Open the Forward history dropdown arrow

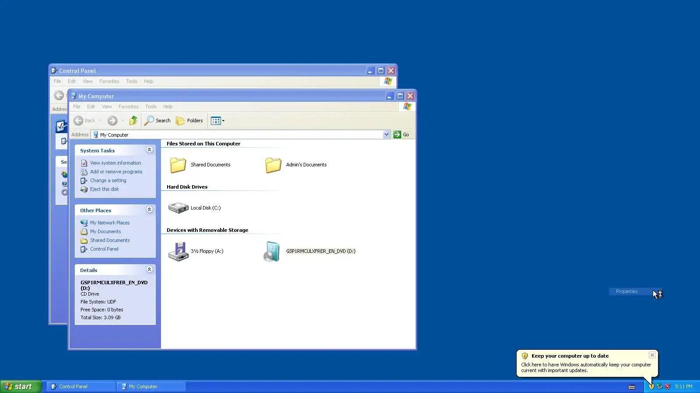point(122,121)
